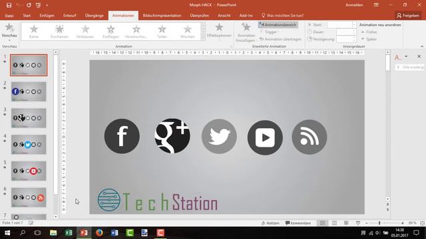426x239 pixels.
Task: Click the 'Alle wiedergeben' play button
Action: 410,67
